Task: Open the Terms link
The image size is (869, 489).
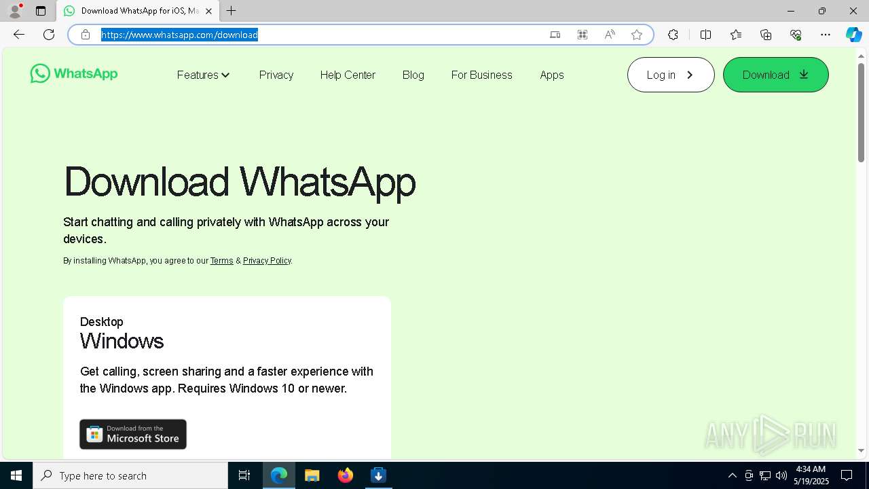Action: click(221, 261)
